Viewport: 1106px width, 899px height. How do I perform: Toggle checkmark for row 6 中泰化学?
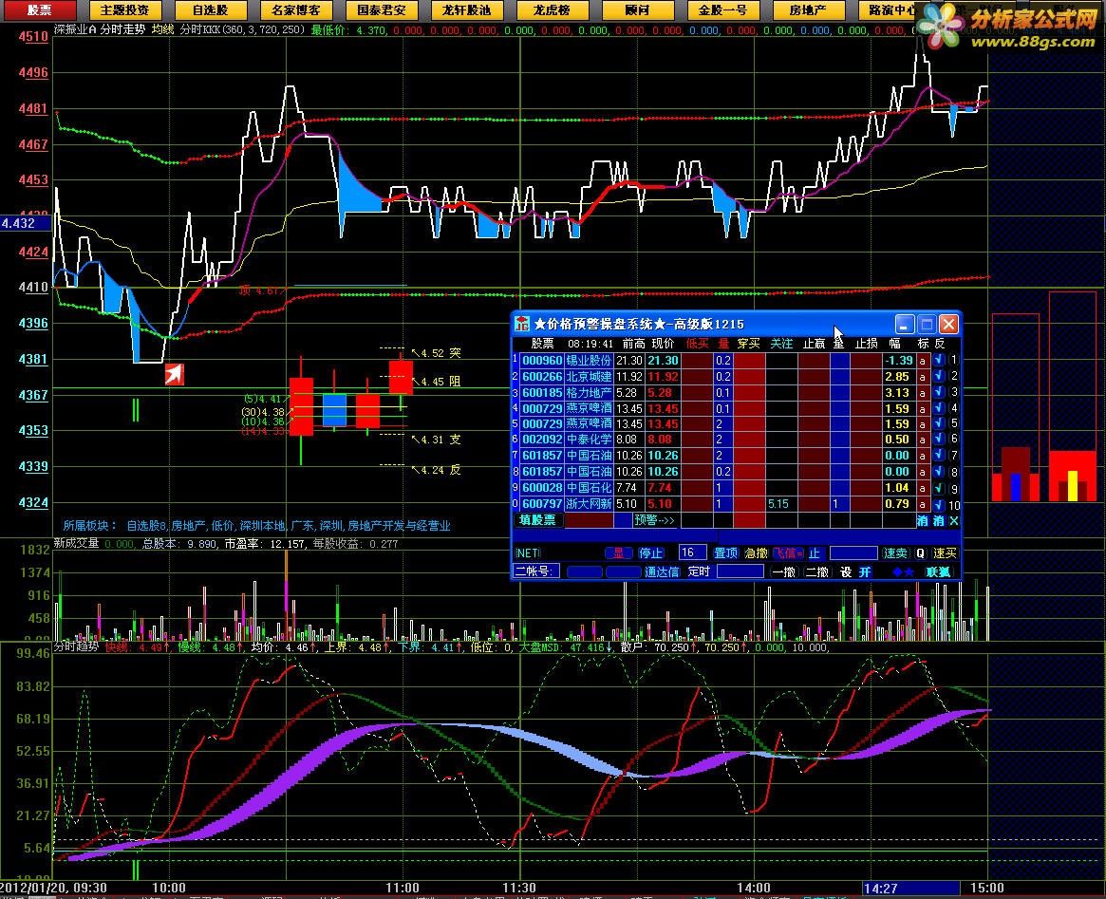coord(939,440)
